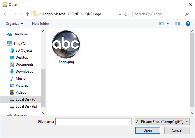The image size is (195, 138).
Task: Open the recent locations dropdown arrow
Action: pyautogui.click(x=21, y=14)
